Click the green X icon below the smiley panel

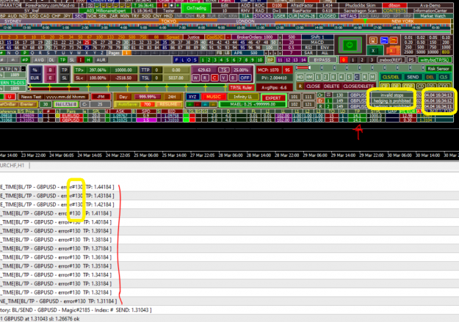click(x=373, y=51)
